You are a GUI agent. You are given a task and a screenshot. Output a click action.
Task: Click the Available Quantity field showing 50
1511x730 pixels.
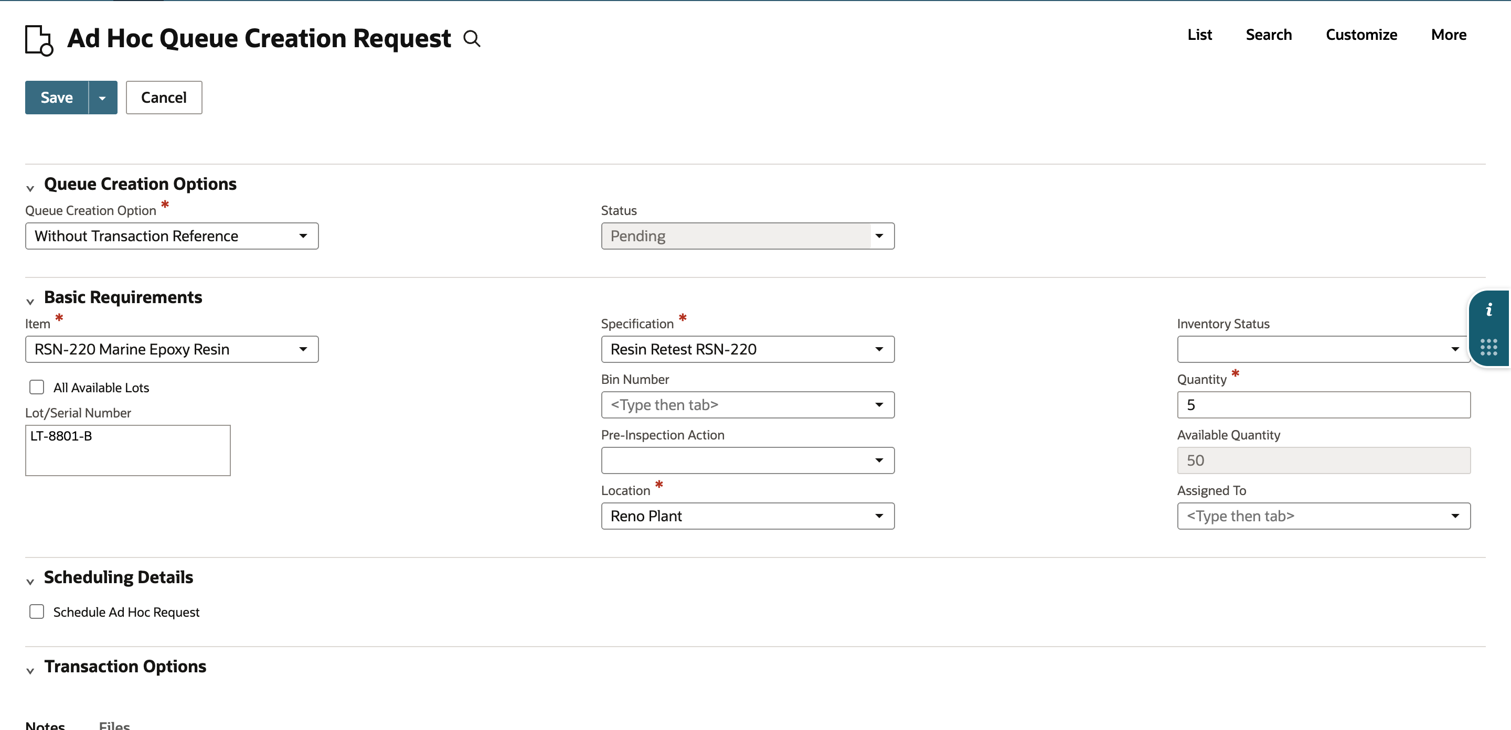tap(1324, 460)
